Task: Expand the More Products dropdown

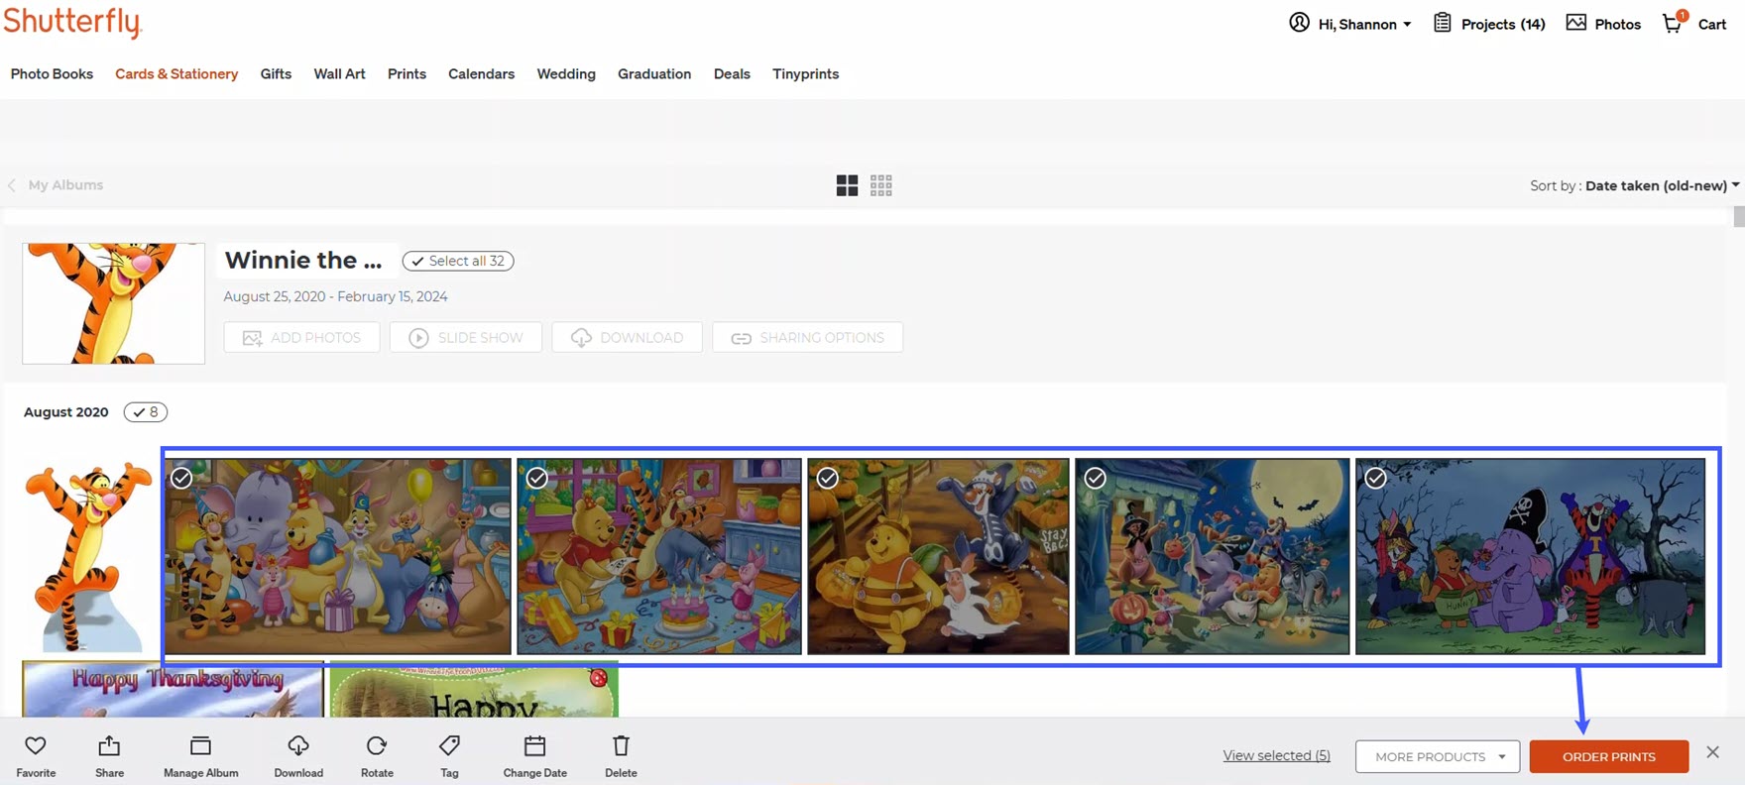Action: point(1438,756)
